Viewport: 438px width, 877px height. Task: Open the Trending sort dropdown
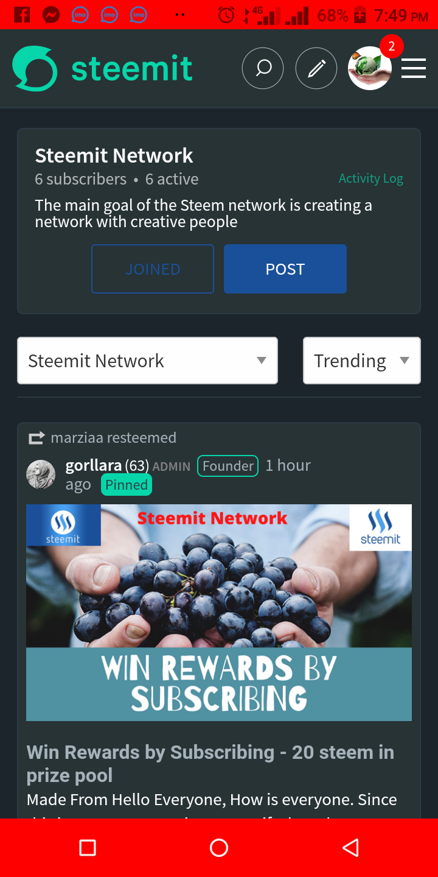[362, 361]
